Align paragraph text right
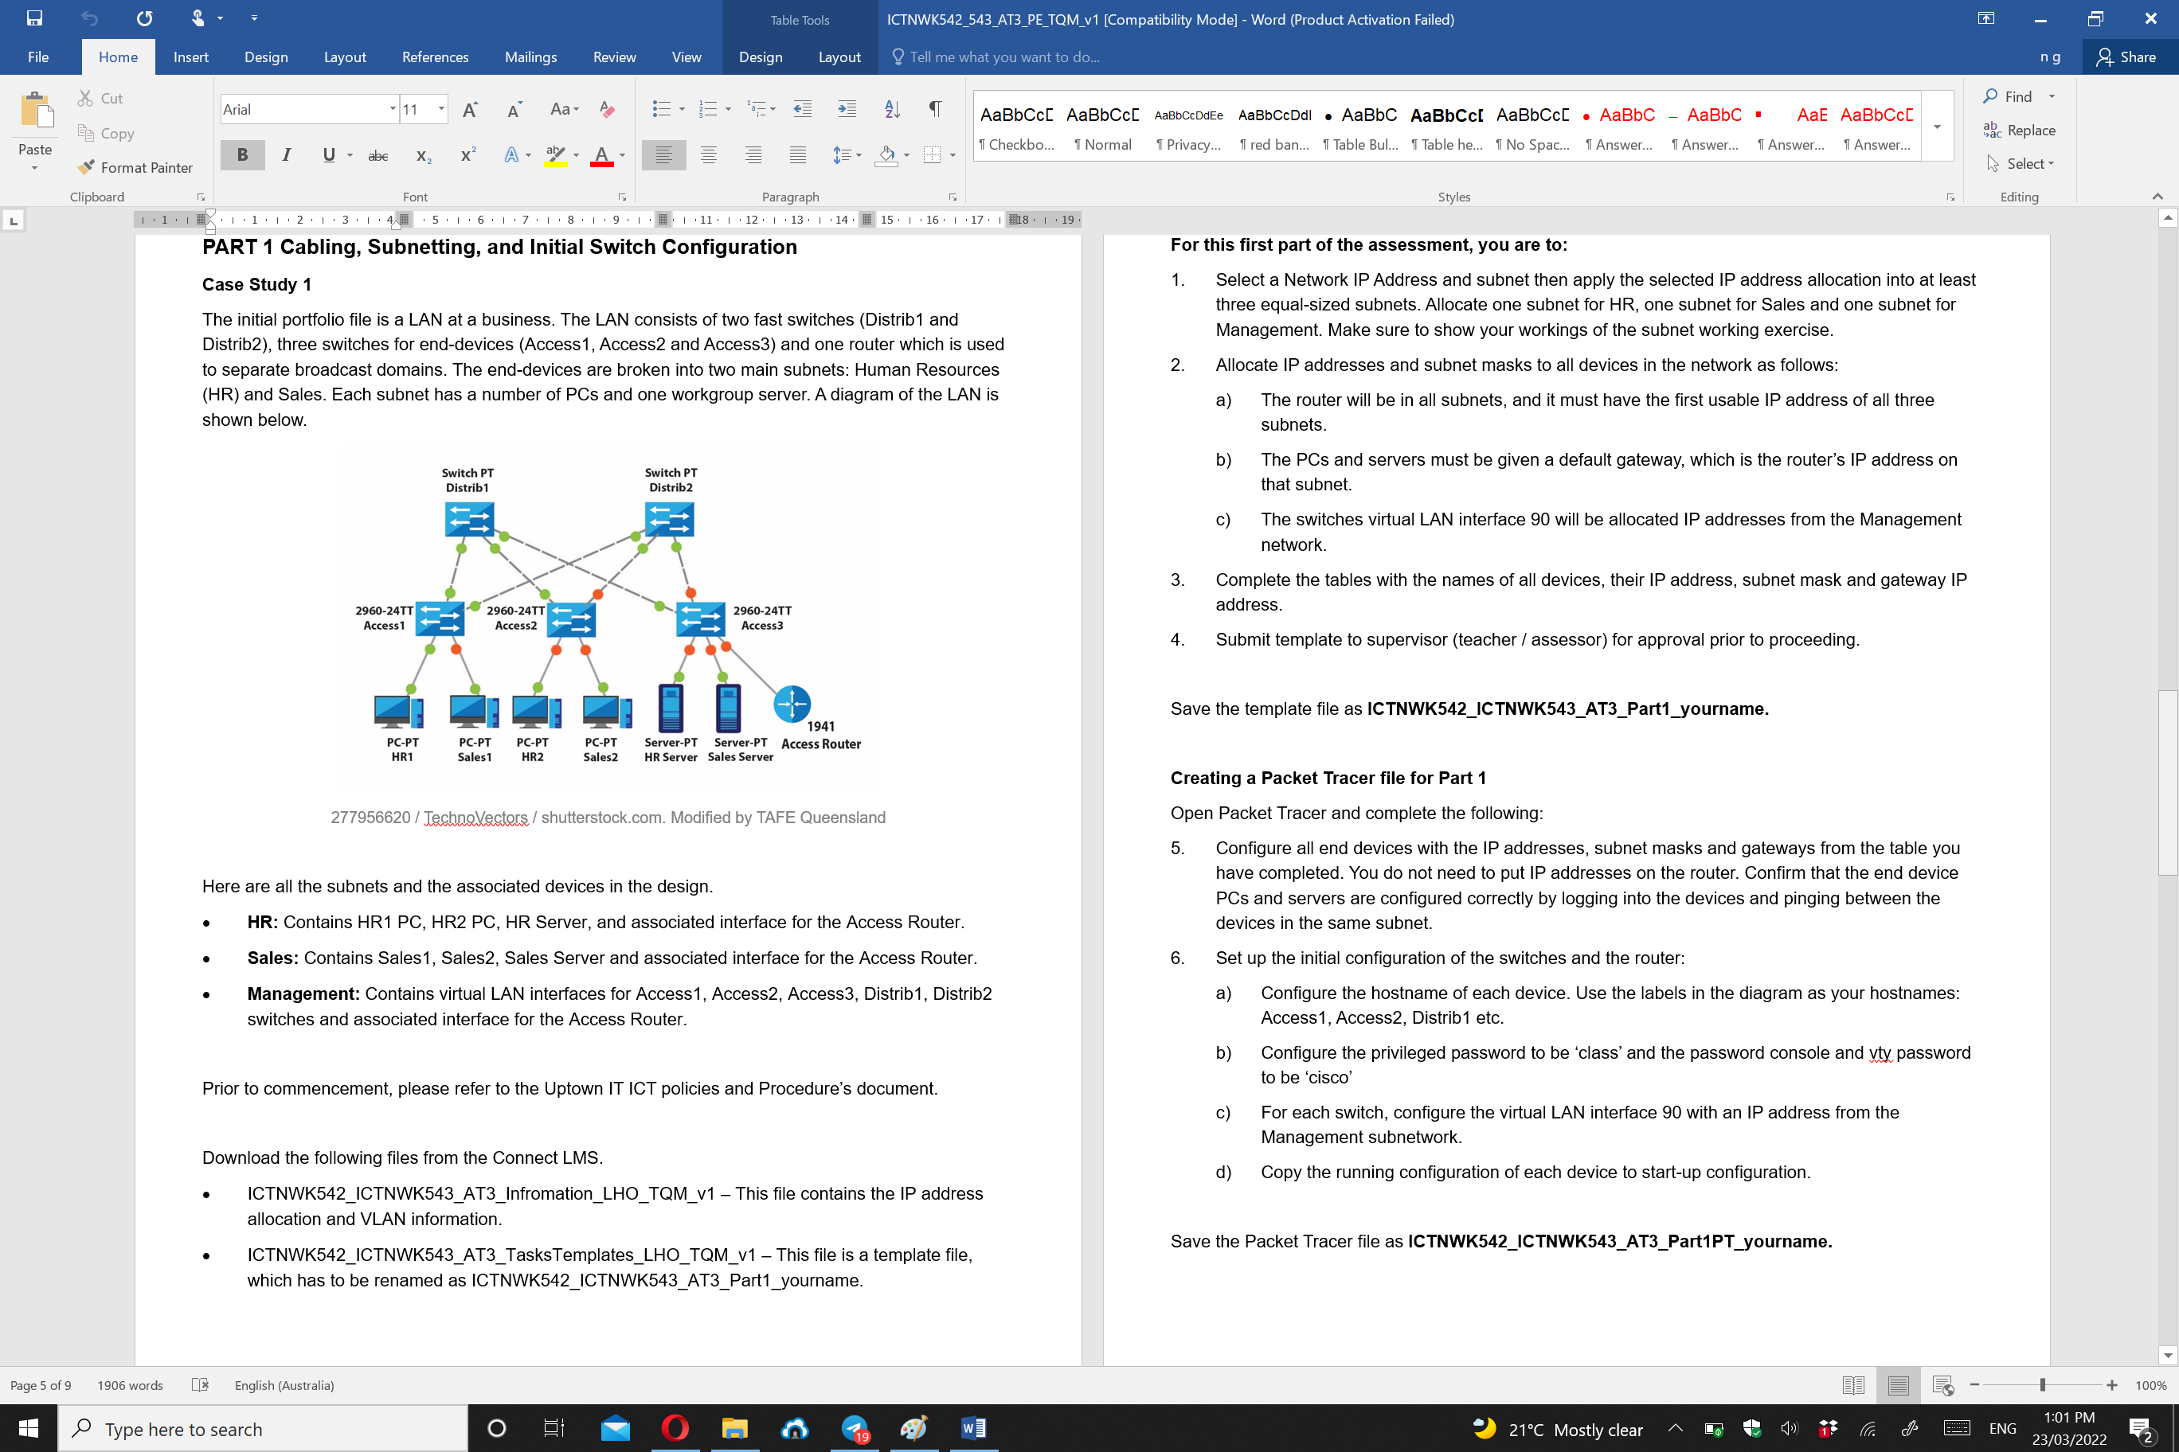This screenshot has width=2179, height=1452. coord(753,155)
